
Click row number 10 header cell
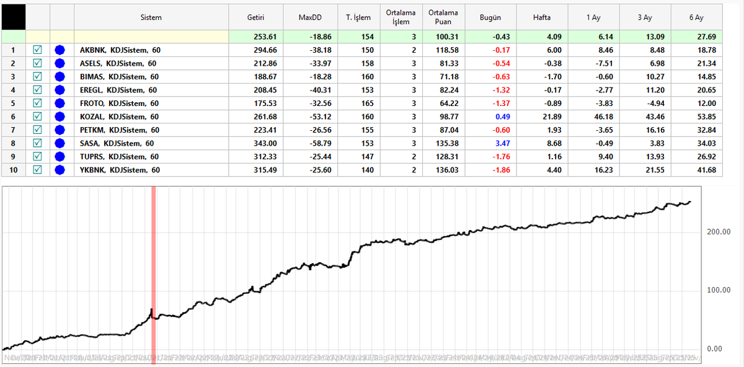14,170
